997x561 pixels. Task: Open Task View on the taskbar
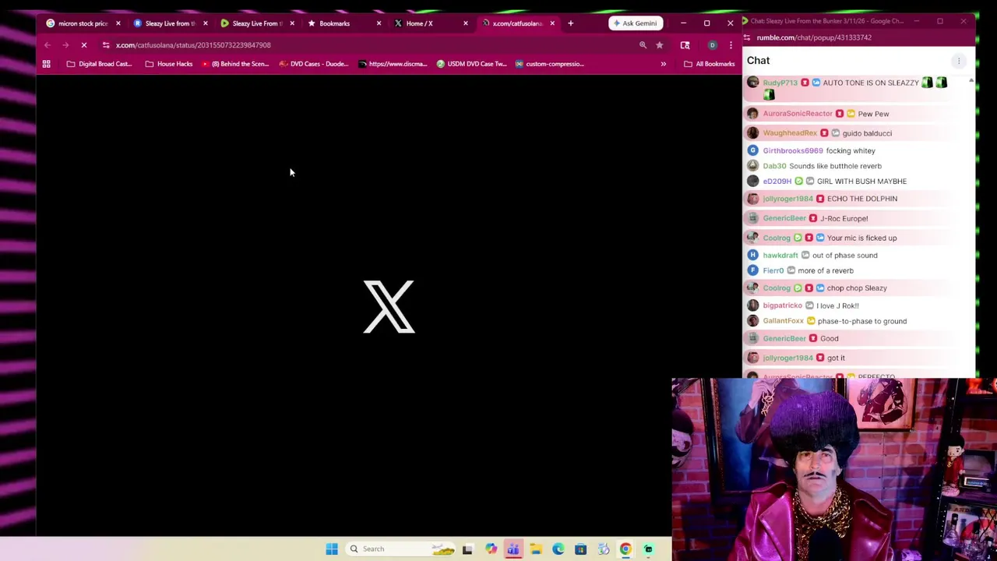tap(467, 549)
